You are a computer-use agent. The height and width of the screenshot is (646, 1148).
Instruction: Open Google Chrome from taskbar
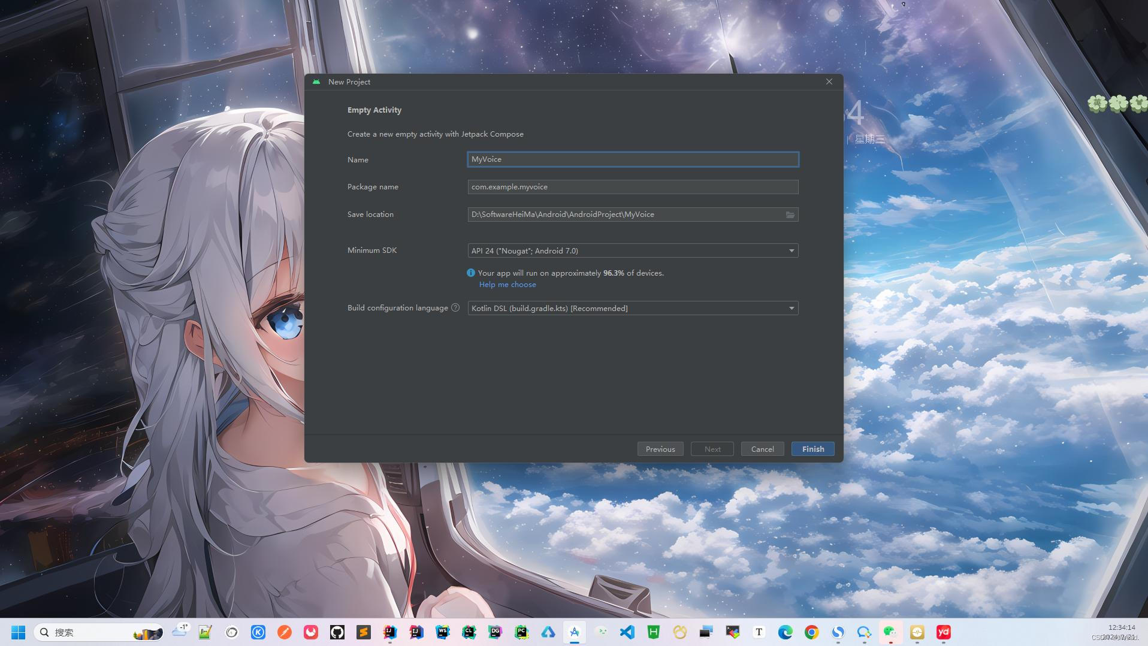812,632
